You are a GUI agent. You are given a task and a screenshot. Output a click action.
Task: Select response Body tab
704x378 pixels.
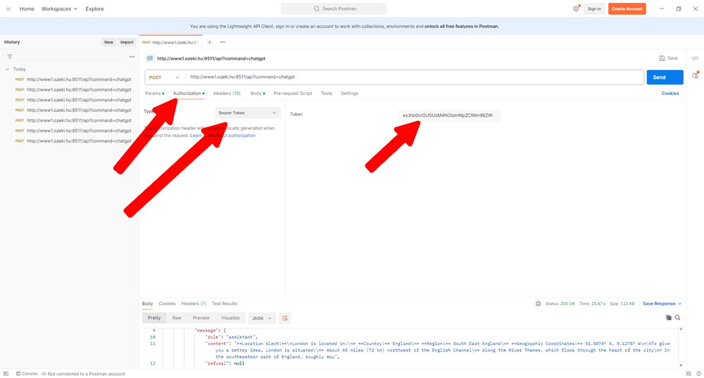(147, 304)
